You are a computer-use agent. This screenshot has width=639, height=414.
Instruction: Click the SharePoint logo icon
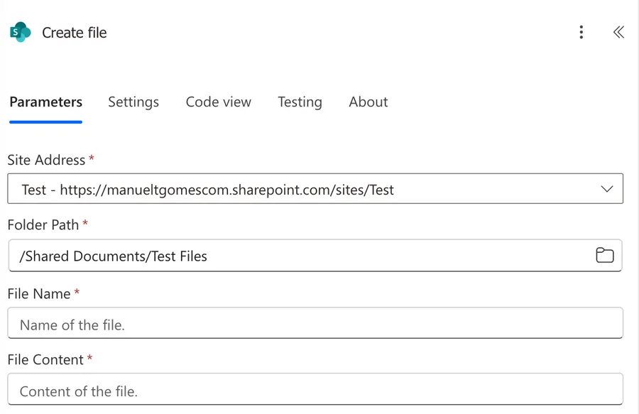click(x=20, y=33)
